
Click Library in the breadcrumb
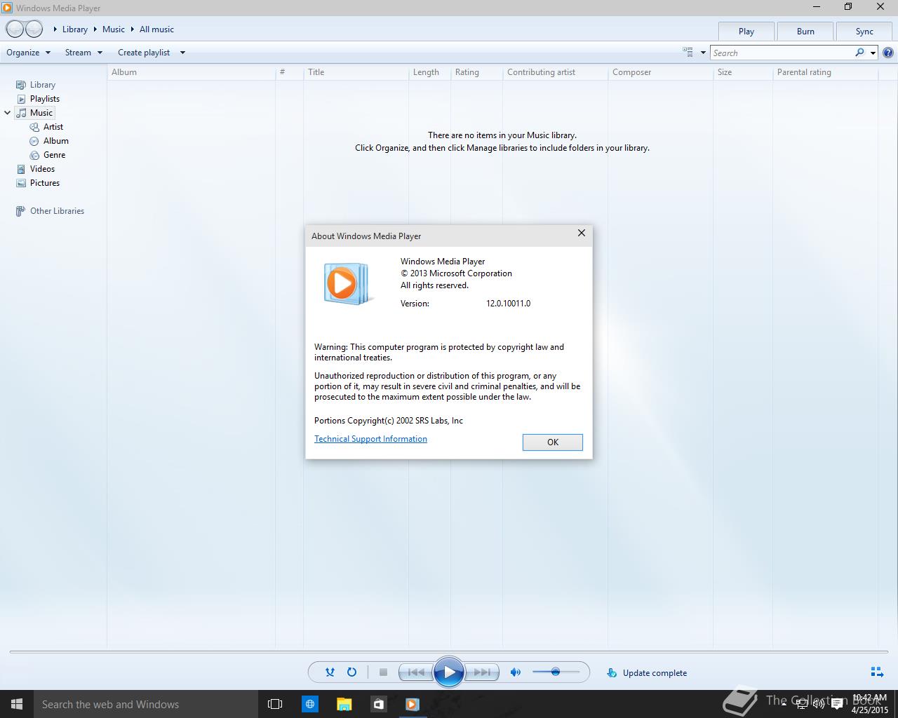click(75, 29)
